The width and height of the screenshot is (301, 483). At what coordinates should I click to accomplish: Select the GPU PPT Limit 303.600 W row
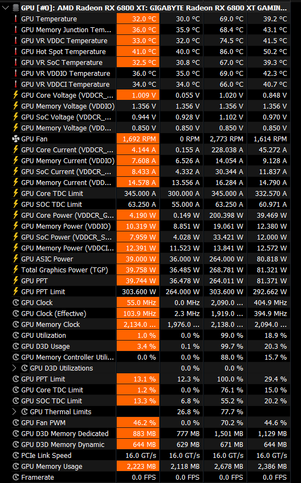click(151, 291)
